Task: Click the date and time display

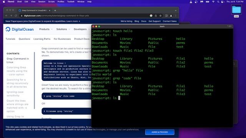Action: tap(235, 2)
